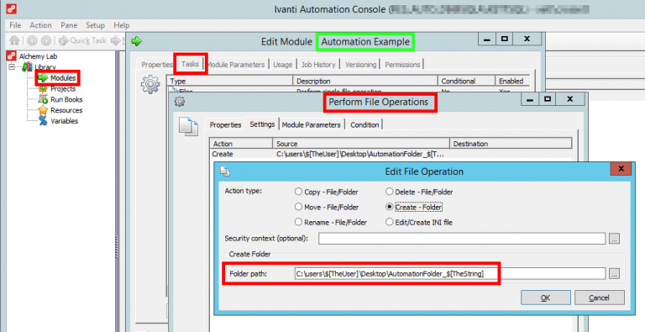Click the Home toolbar icon

coord(14,40)
